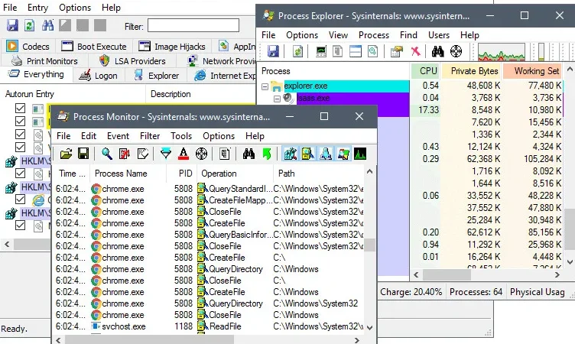The width and height of the screenshot is (575, 344).
Task: Select the red highlight icon in Process Monitor
Action: tap(184, 154)
